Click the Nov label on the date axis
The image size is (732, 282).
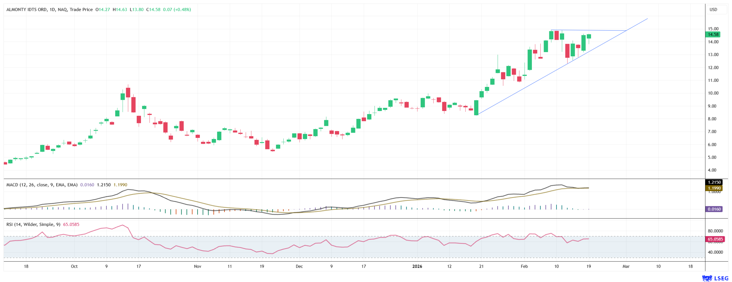point(197,266)
